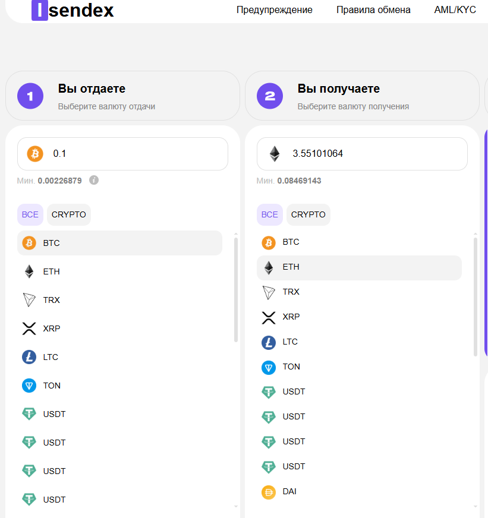Select the CRYPTO tab in the give column
This screenshot has height=518, width=488.
click(x=69, y=214)
